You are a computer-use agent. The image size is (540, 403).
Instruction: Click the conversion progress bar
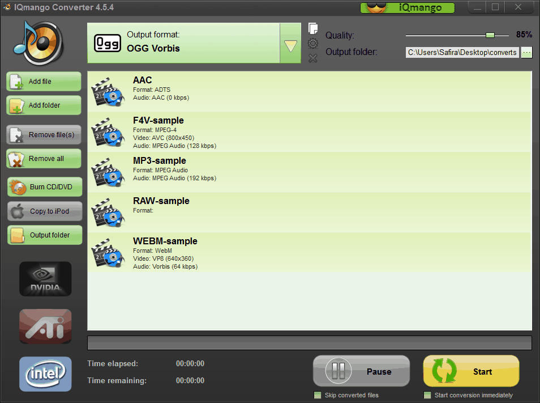tap(310, 343)
